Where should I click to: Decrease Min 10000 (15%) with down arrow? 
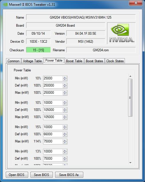tap(65, 128)
